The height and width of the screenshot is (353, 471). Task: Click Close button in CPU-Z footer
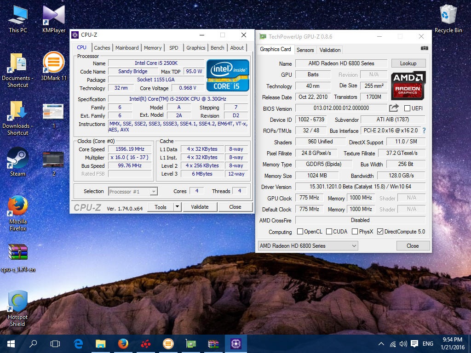tap(235, 207)
